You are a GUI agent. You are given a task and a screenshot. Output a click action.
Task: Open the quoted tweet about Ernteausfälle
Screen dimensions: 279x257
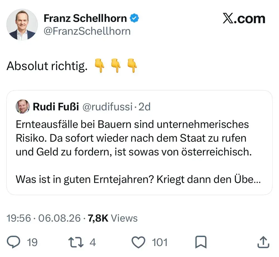[139, 143]
